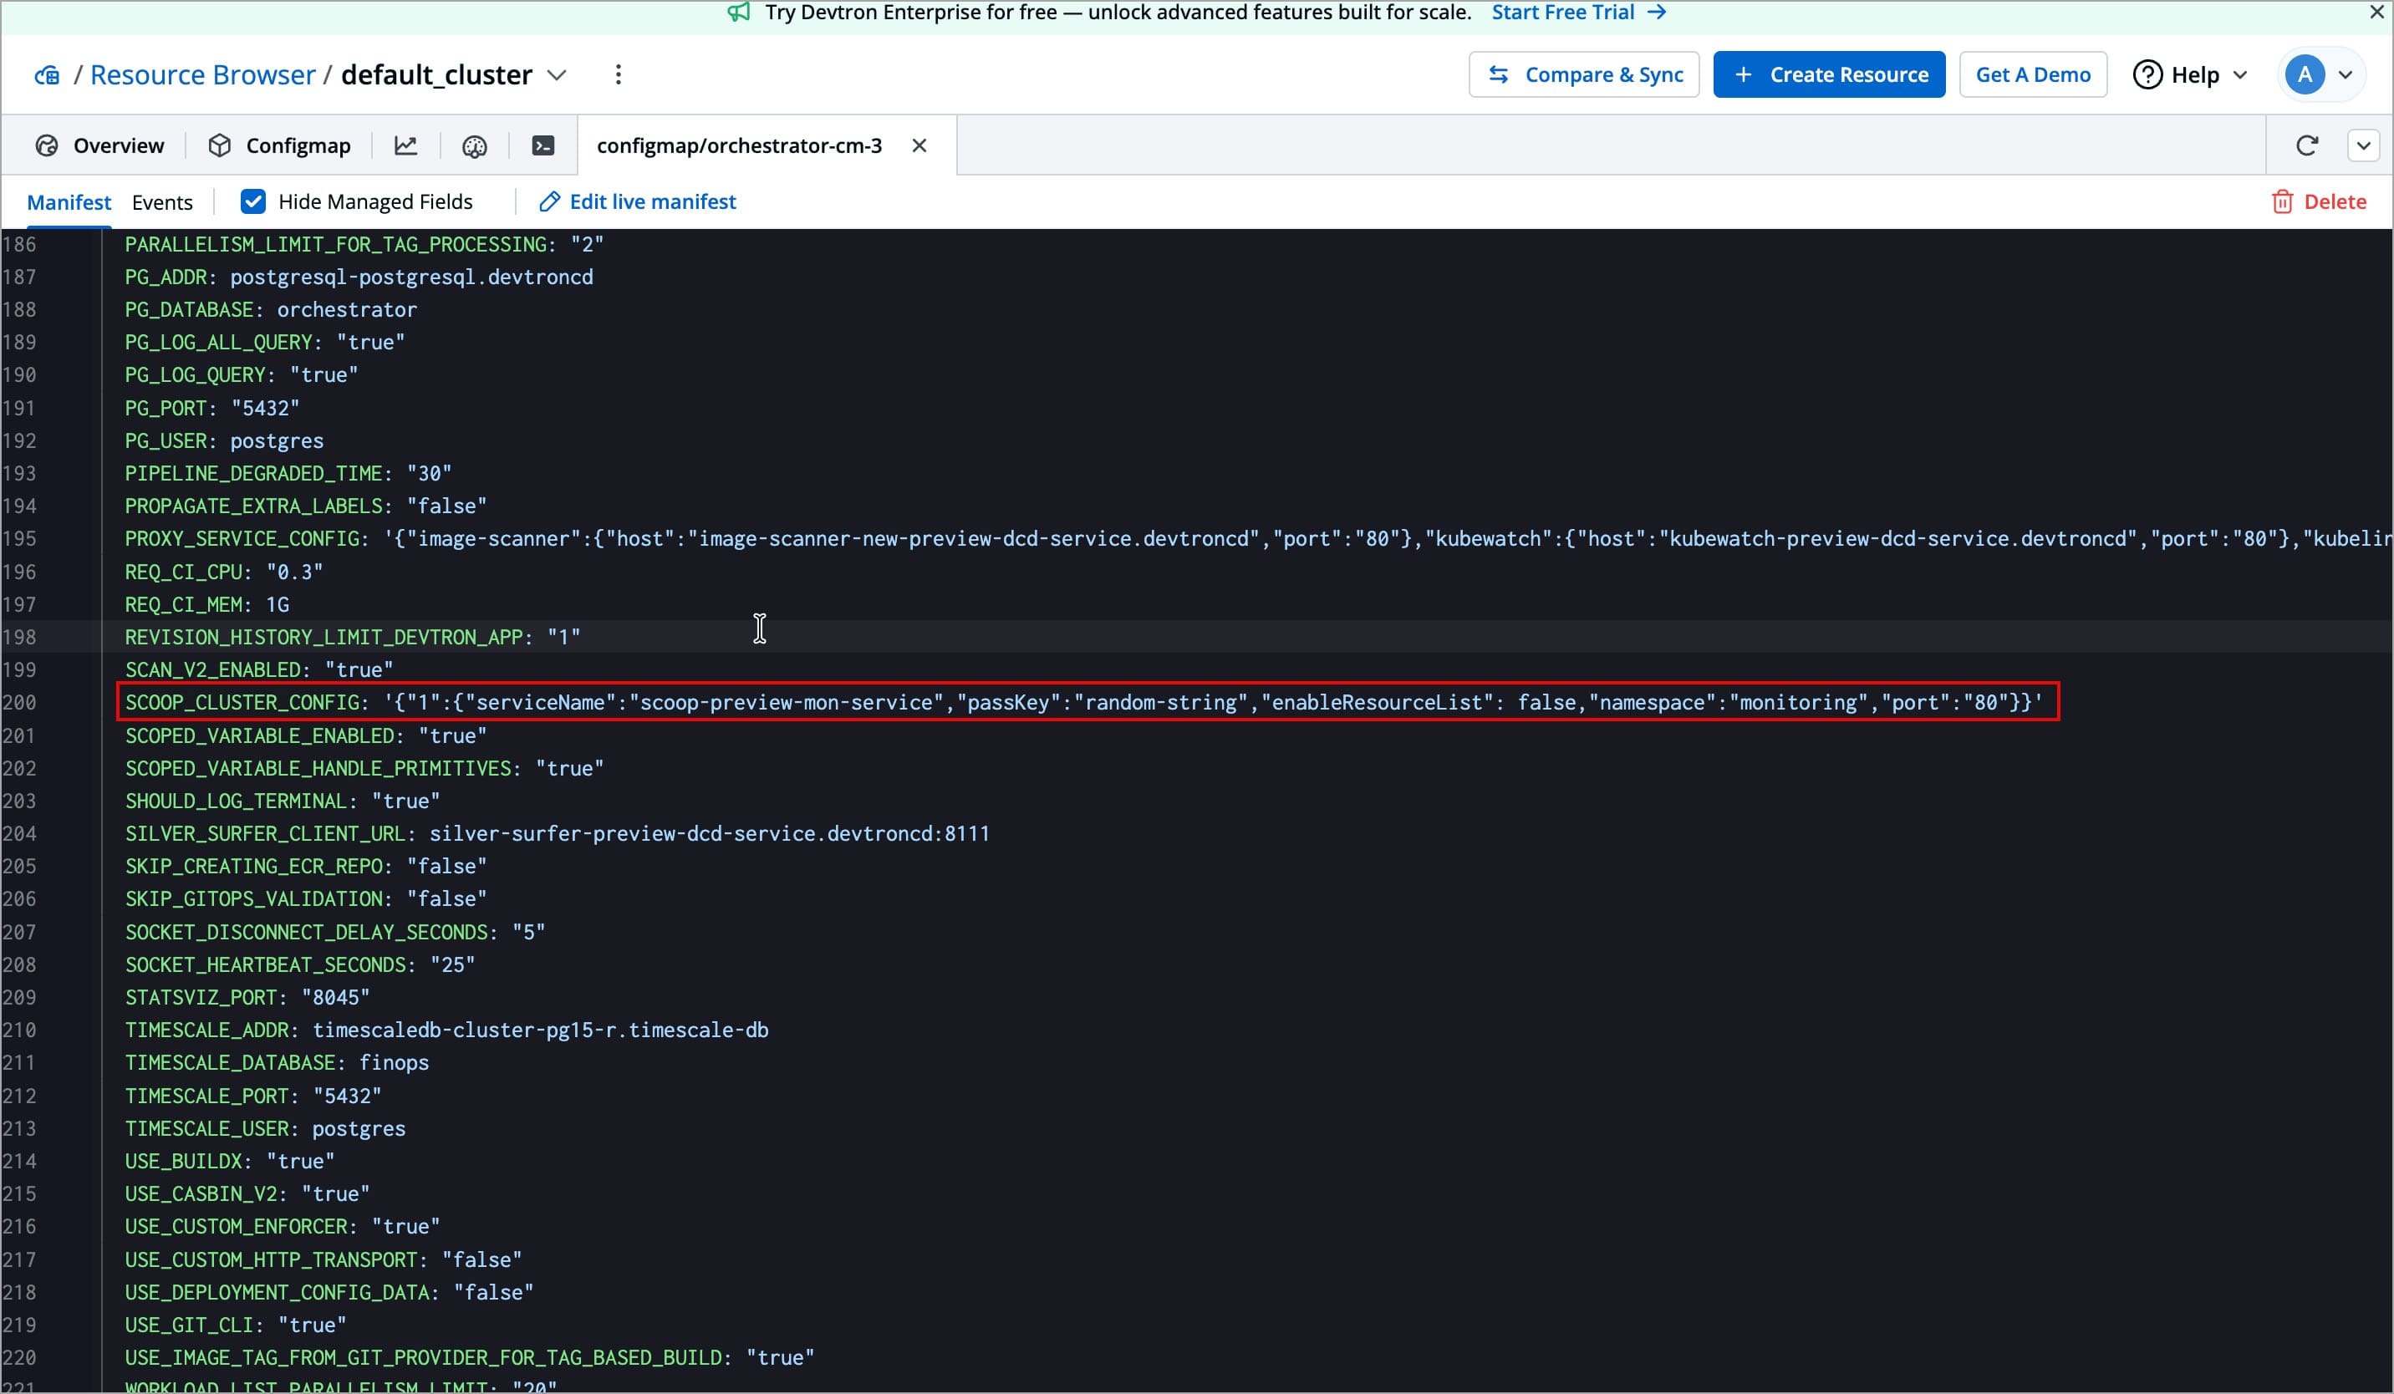
Task: Open the profile dropdown arrow next to the avatar
Action: 2346,74
